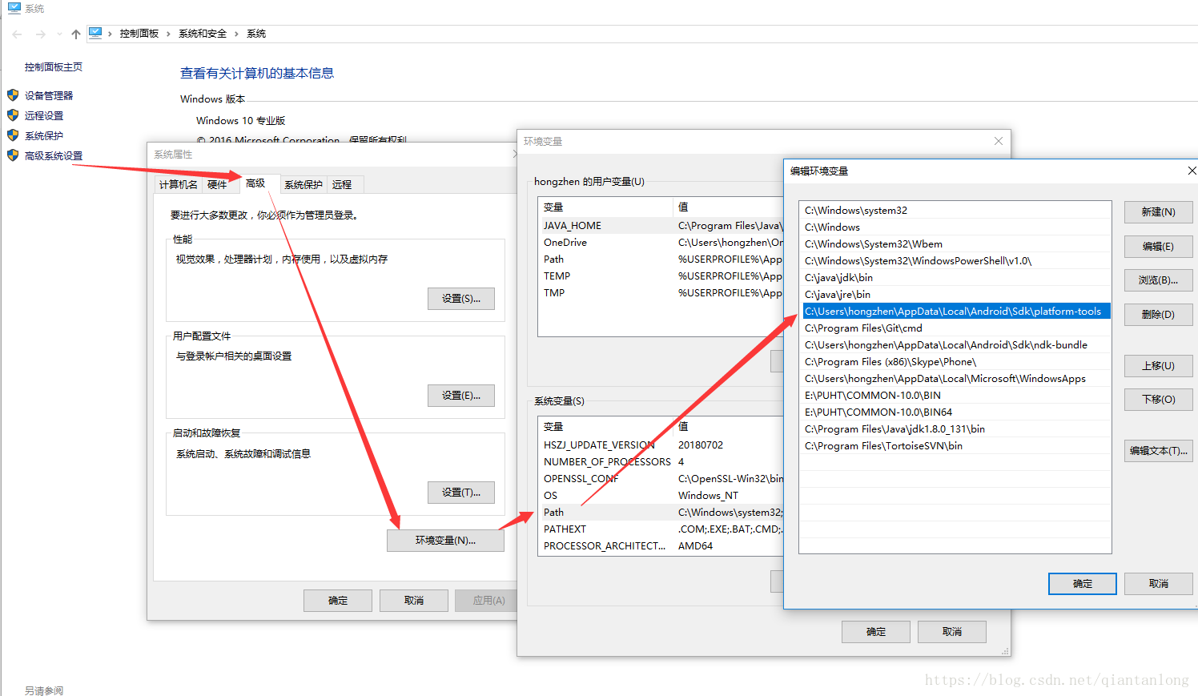Click the up-one-level arrow icon

[x=76, y=34]
